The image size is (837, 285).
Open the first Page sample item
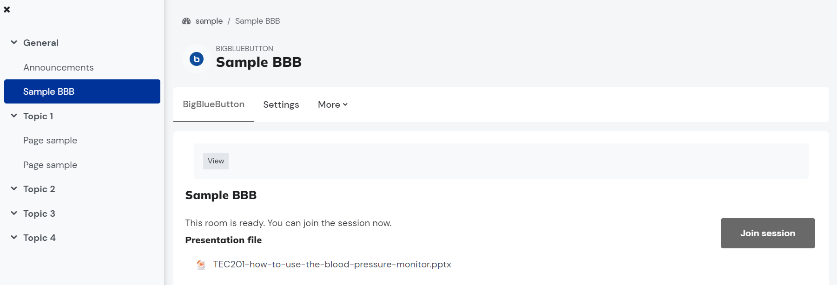coord(50,140)
